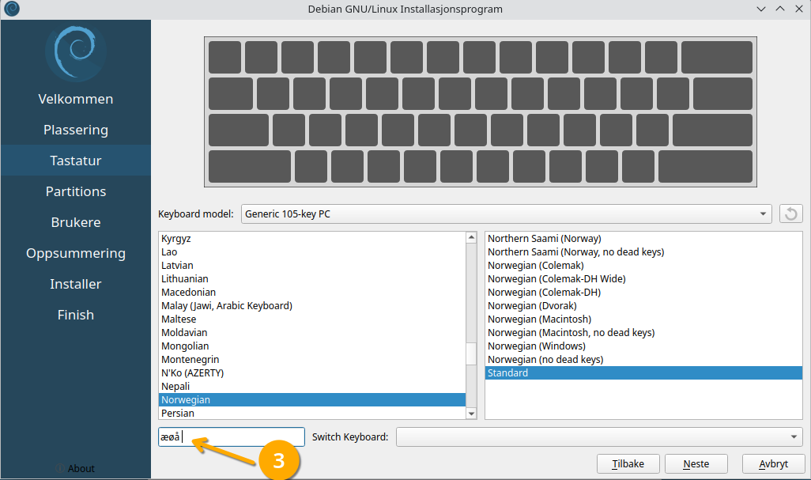Click the window title bar Debian icon
This screenshot has height=480, width=811.
click(x=11, y=9)
